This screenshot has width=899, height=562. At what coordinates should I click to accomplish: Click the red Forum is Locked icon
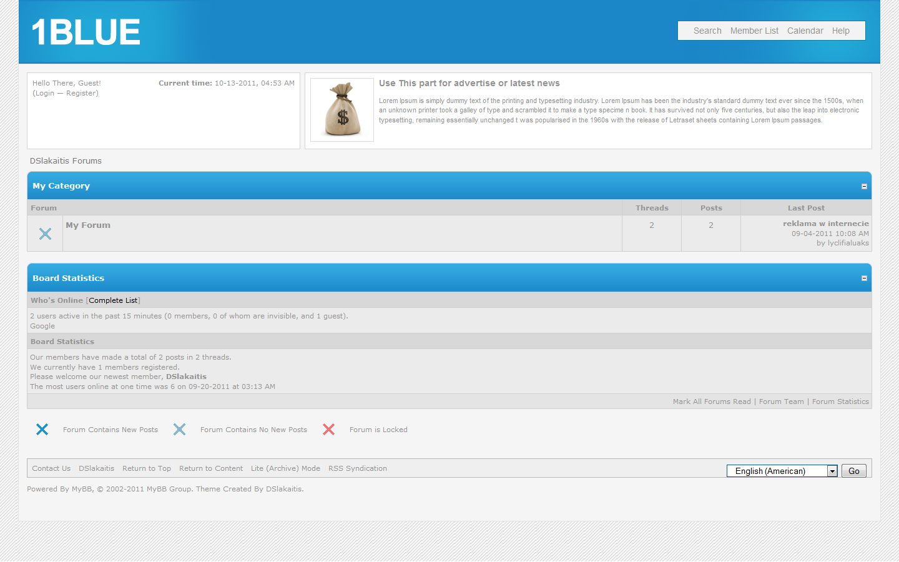pos(329,430)
